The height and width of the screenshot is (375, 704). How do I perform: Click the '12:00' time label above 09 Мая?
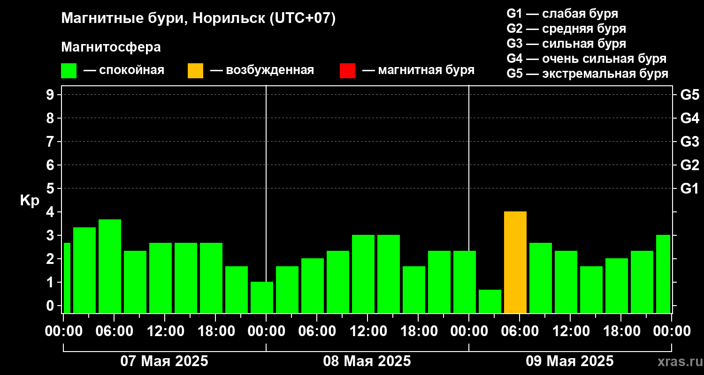pos(570,331)
